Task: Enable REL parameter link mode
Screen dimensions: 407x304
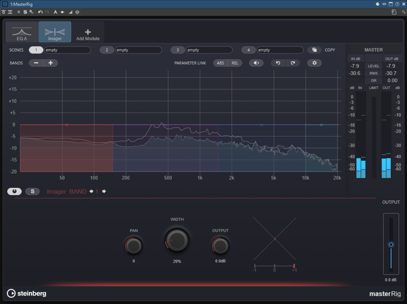Action: coord(235,63)
